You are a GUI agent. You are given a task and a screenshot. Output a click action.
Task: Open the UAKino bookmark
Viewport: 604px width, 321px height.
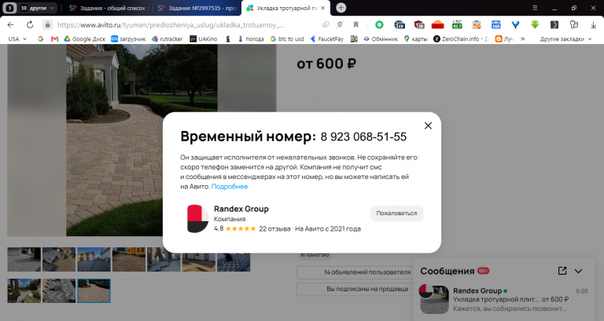pos(204,38)
